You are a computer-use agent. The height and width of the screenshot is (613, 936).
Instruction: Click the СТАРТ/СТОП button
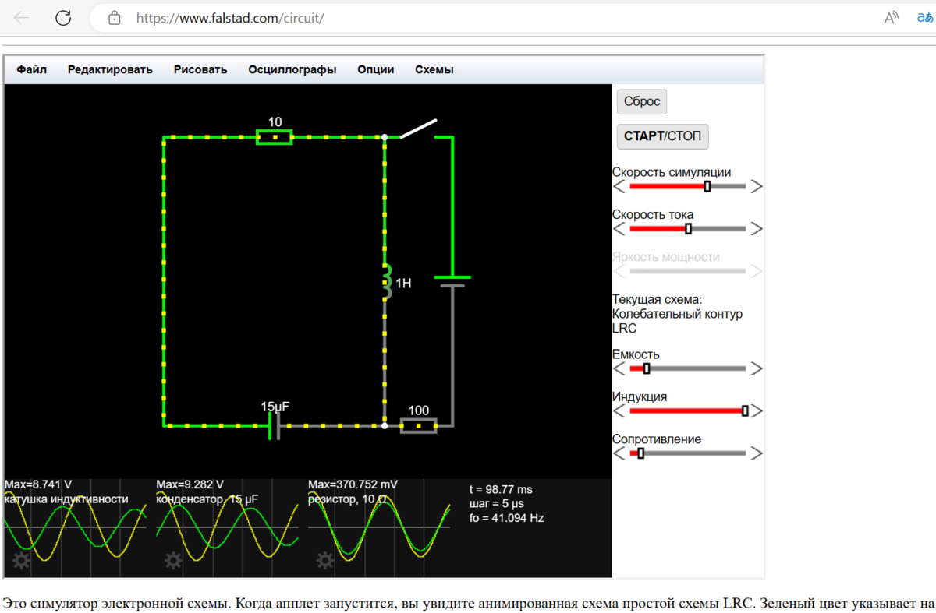click(x=663, y=136)
